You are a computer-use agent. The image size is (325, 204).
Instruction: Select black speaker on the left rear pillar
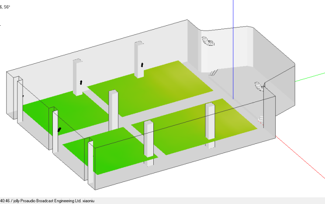point(80,82)
